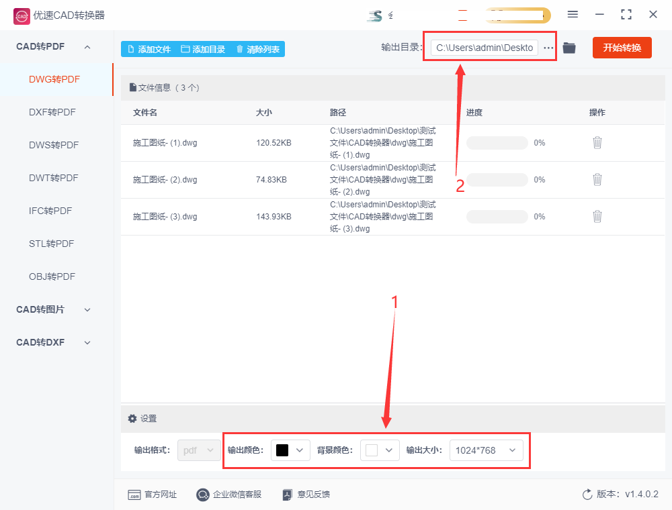Expand the CAD转图片 sidebar section
The width and height of the screenshot is (672, 510).
coord(87,310)
